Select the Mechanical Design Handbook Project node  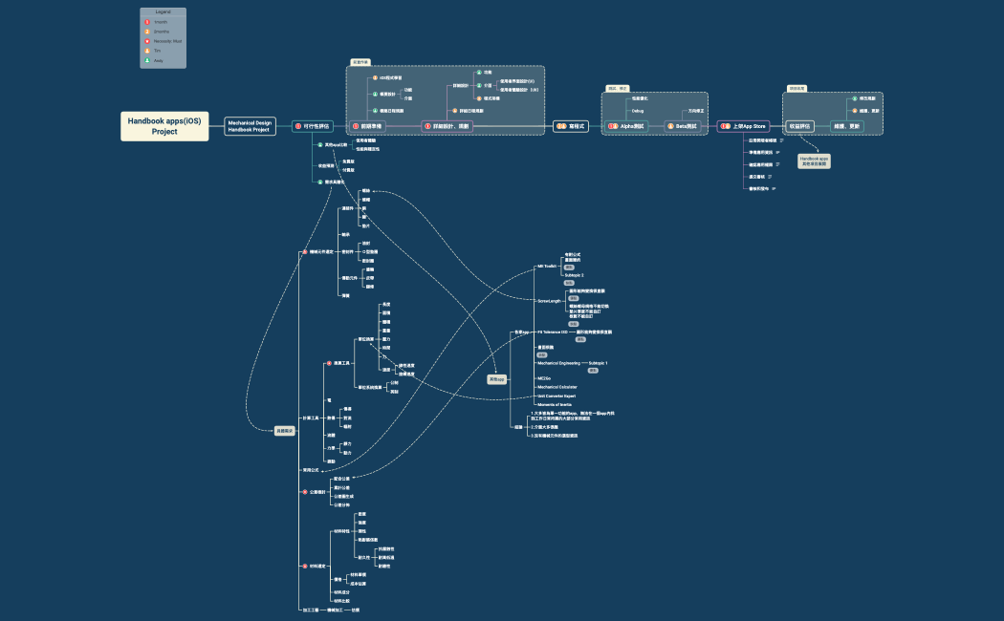tap(250, 126)
